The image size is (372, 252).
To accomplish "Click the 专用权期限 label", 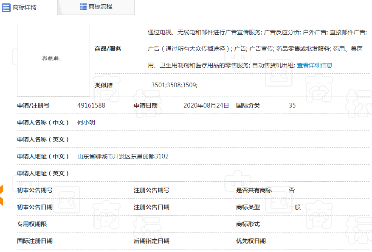I will 32,224.
